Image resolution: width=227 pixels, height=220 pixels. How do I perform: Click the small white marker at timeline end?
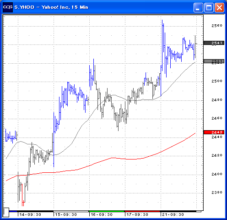(199, 211)
